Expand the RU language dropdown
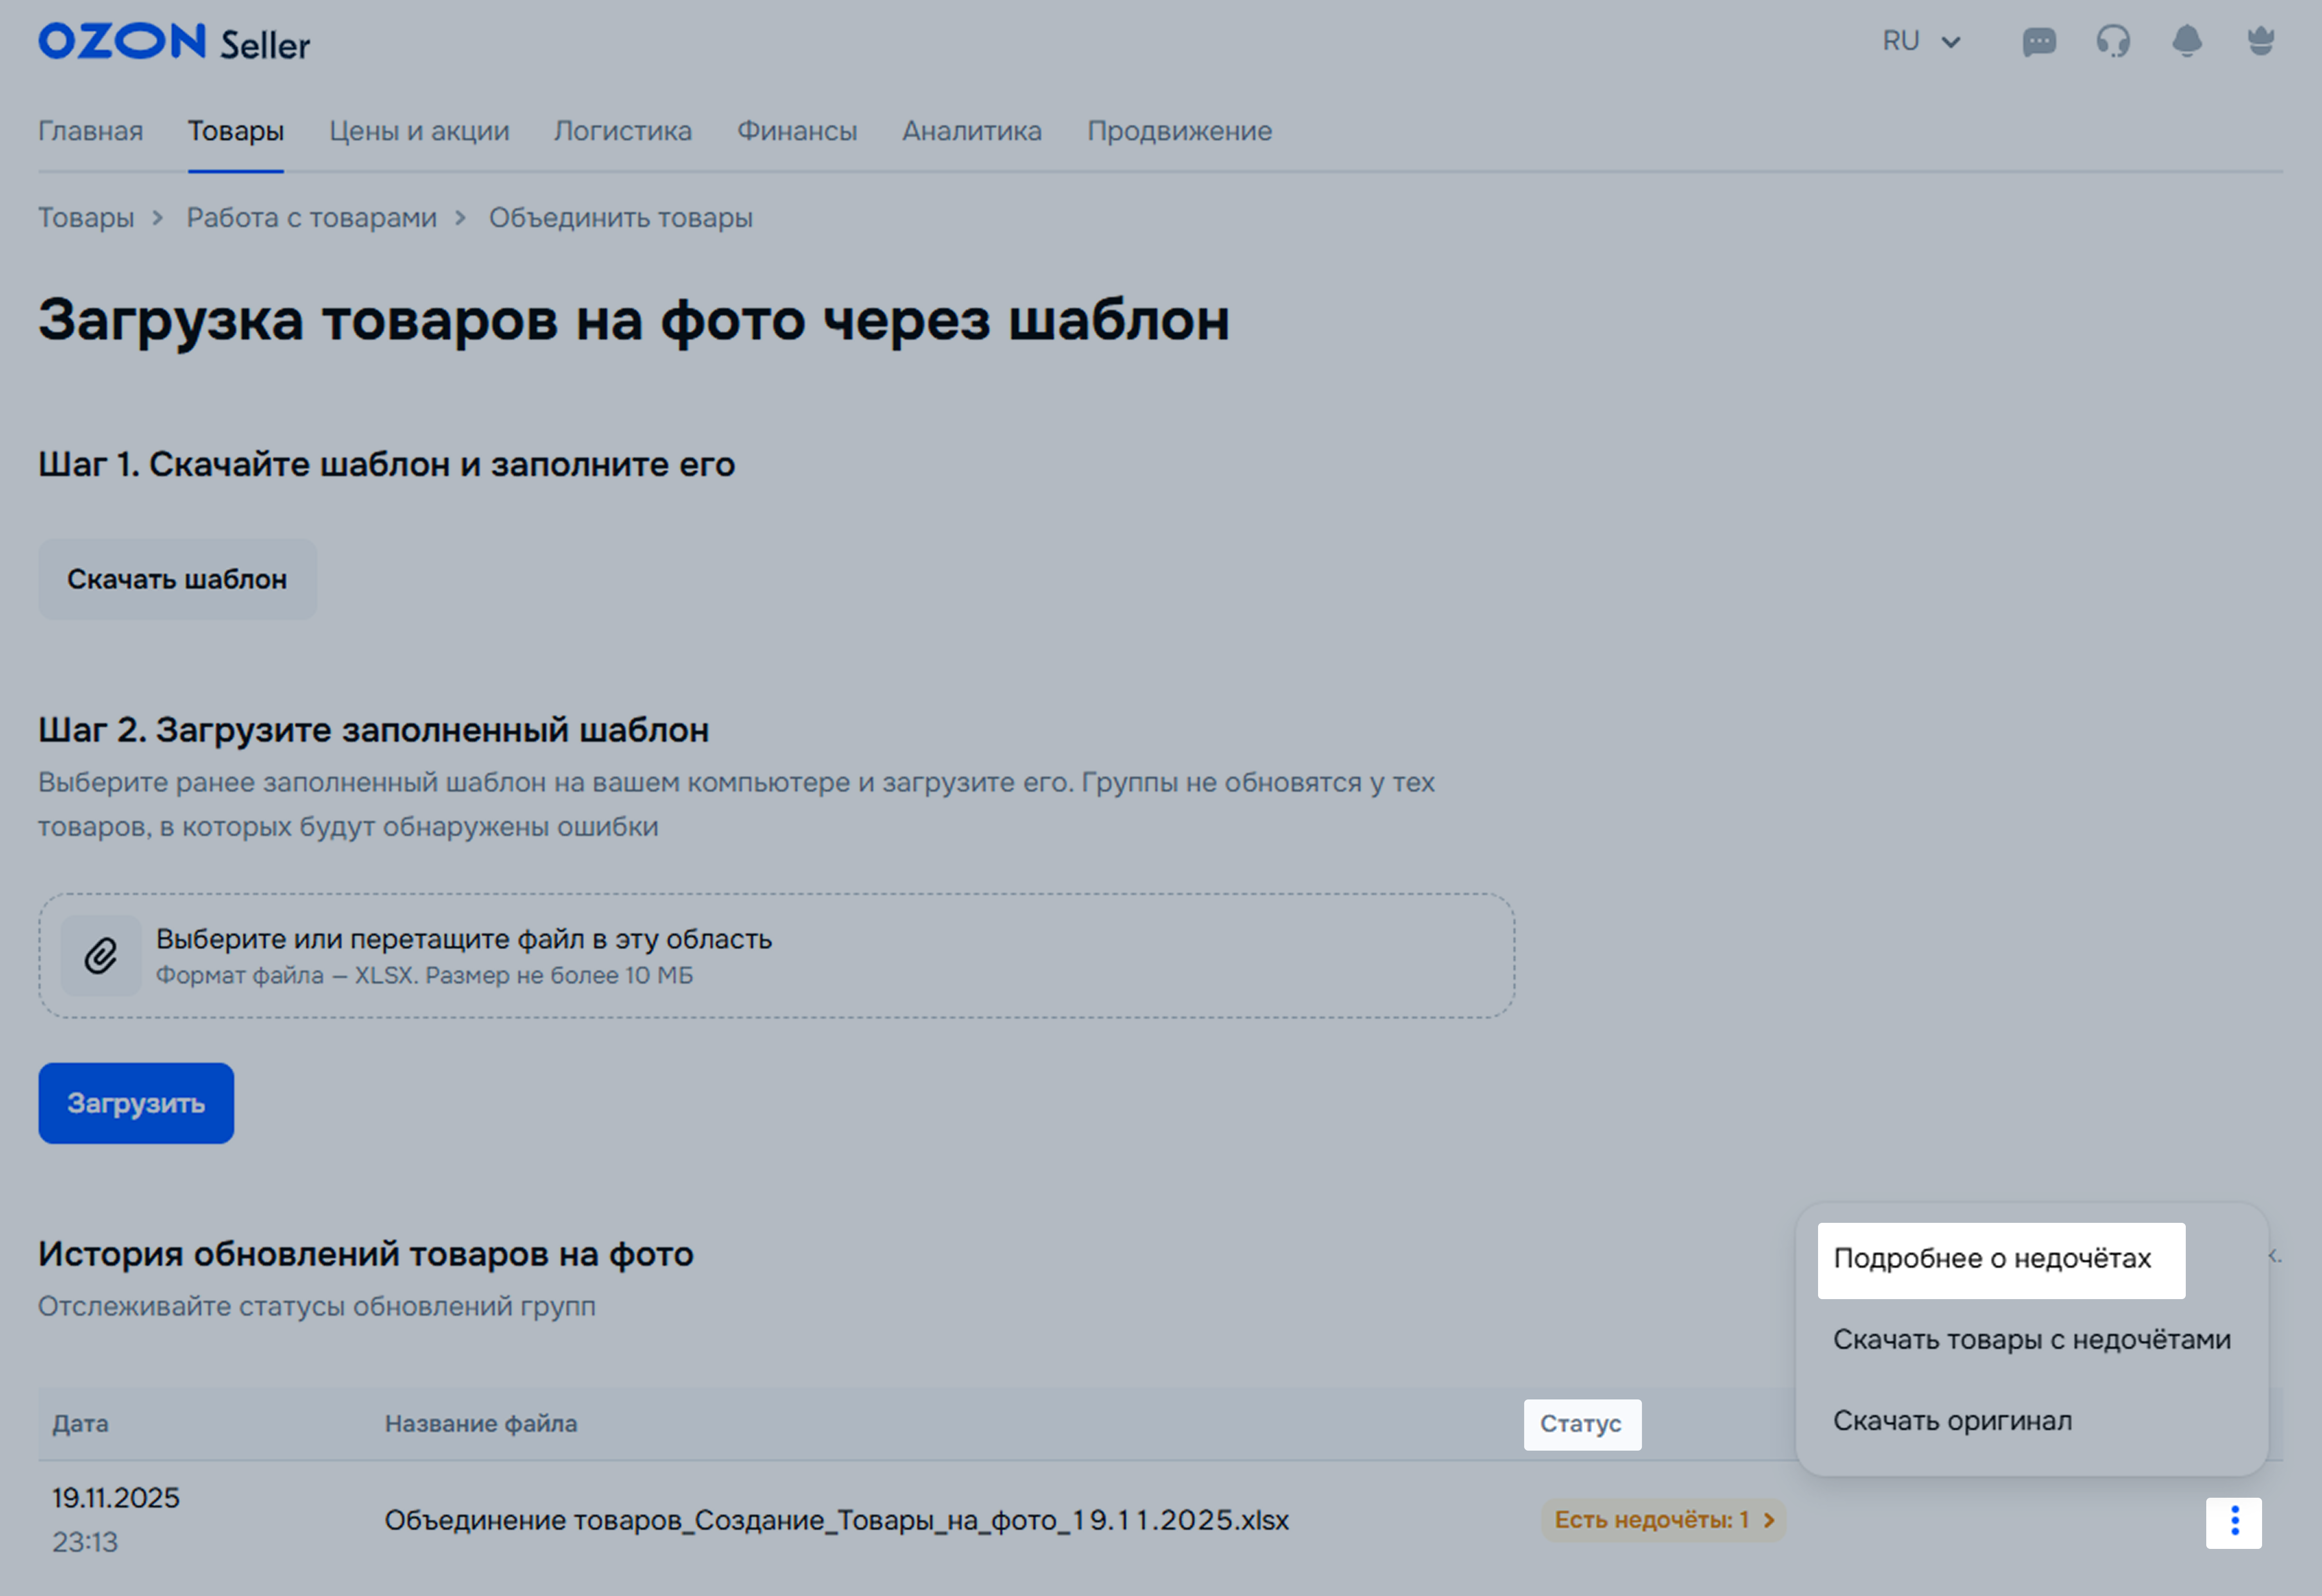2322x1596 pixels. (x=1921, y=42)
